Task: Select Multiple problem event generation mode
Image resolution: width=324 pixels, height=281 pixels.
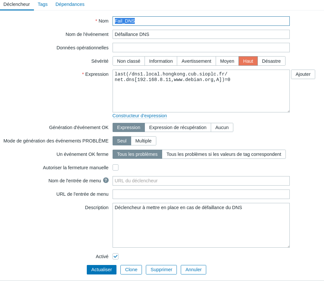Action: coord(143,141)
